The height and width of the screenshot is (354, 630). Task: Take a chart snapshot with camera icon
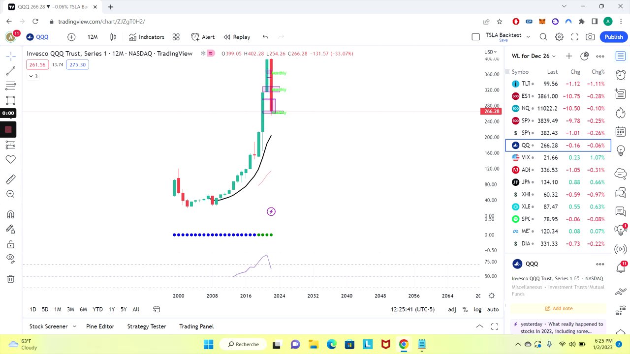(590, 37)
